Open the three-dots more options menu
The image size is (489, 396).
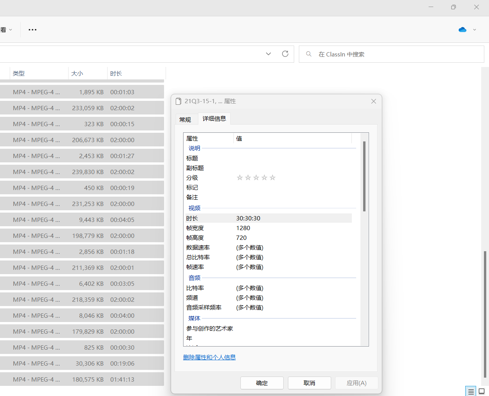pyautogui.click(x=32, y=30)
